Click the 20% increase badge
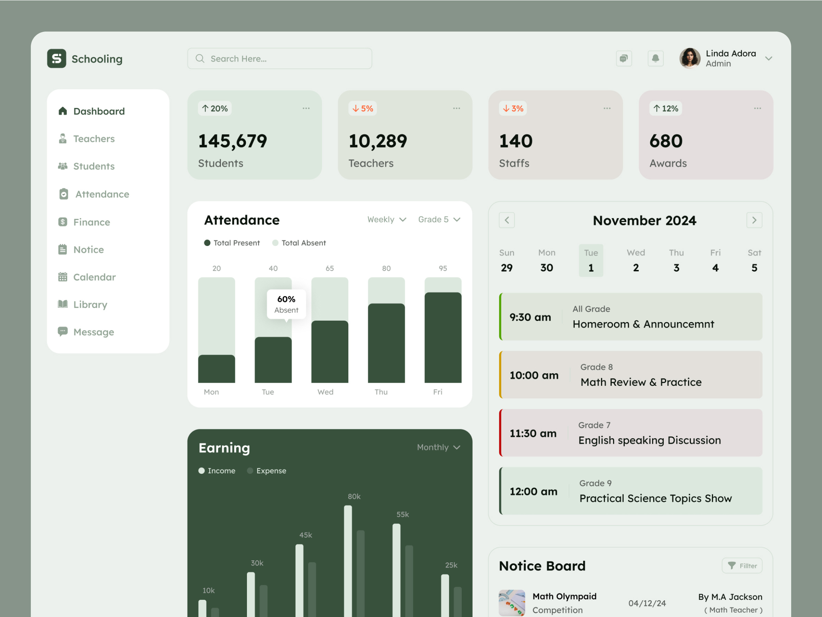 (215, 109)
